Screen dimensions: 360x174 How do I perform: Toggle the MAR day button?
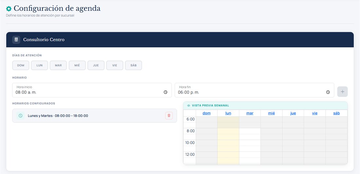58,65
